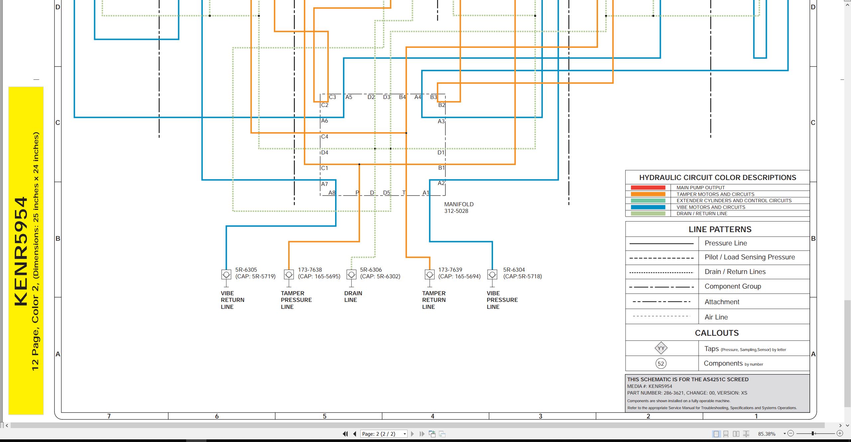Image resolution: width=851 pixels, height=442 pixels.
Task: Adjust the zoom slider handle
Action: (813, 433)
